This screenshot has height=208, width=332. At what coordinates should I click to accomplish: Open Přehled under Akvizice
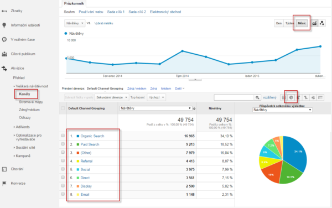19,78
